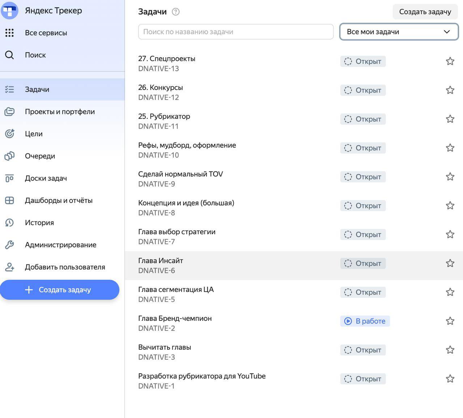Go to Дашборды и отчёты section
The height and width of the screenshot is (418, 463).
tap(59, 200)
